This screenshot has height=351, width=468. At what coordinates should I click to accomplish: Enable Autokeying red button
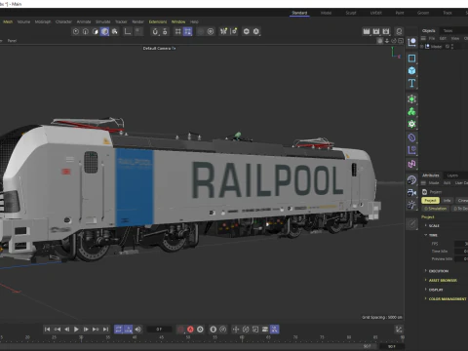coord(190,330)
